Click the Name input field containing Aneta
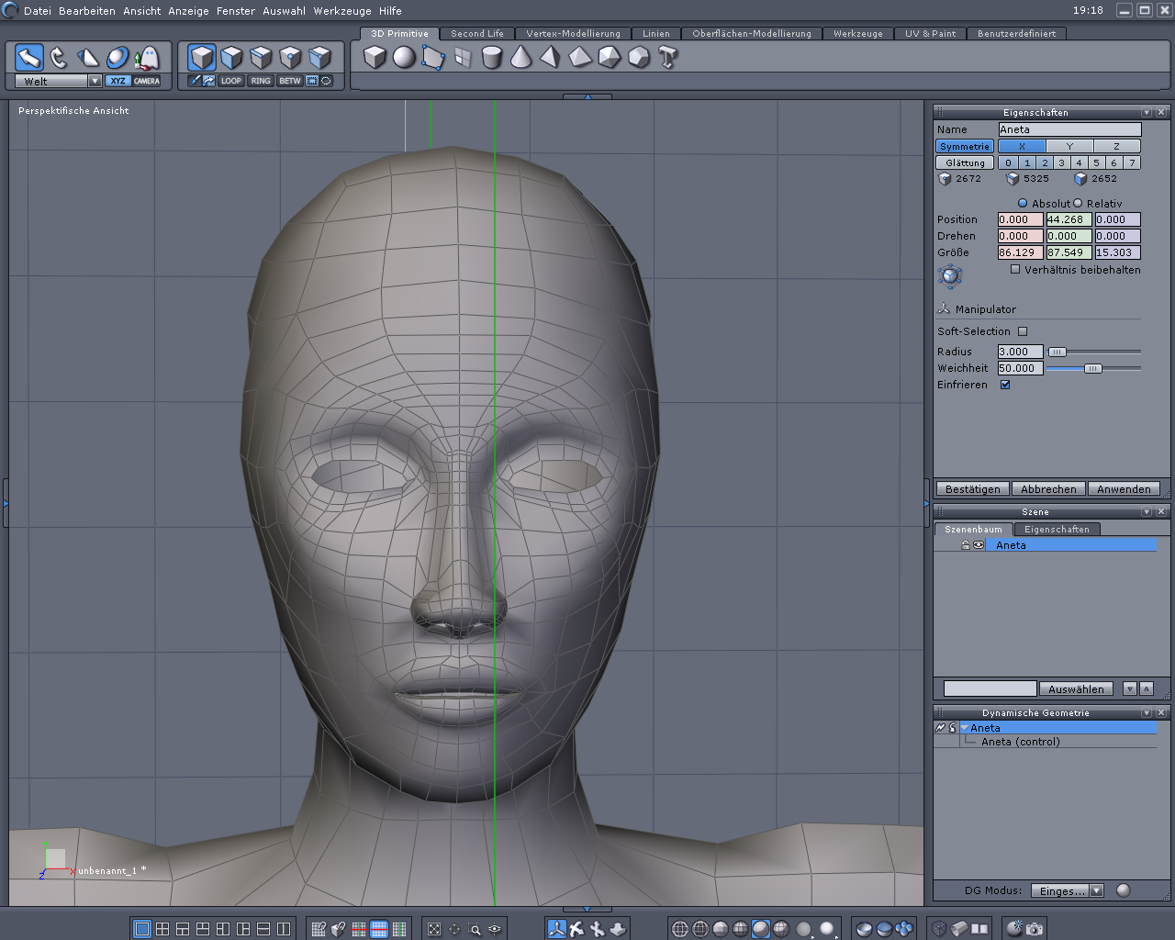The height and width of the screenshot is (940, 1175). point(1069,129)
